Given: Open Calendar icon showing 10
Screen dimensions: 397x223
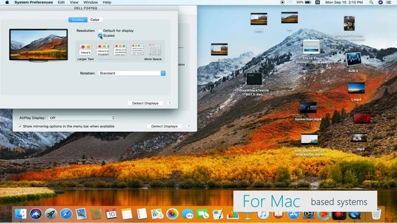Looking at the screenshot, I should 111,214.
